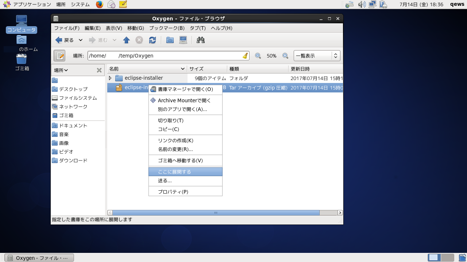
Task: Click the volume speaker icon in panel
Action: 361,4
